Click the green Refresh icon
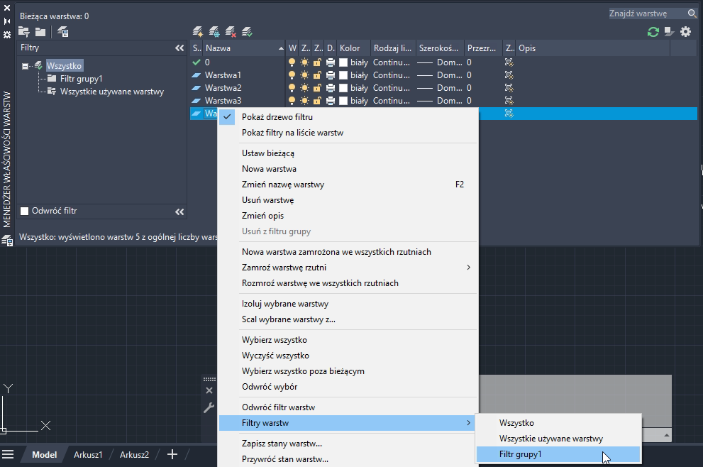703x467 pixels. point(653,32)
